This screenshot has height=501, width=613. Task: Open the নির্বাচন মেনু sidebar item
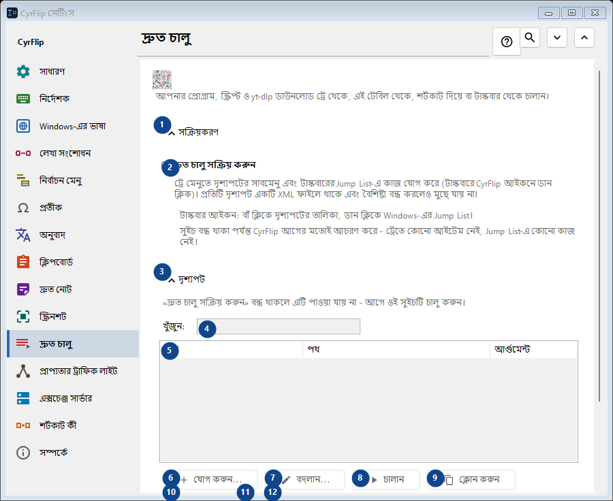click(x=73, y=180)
